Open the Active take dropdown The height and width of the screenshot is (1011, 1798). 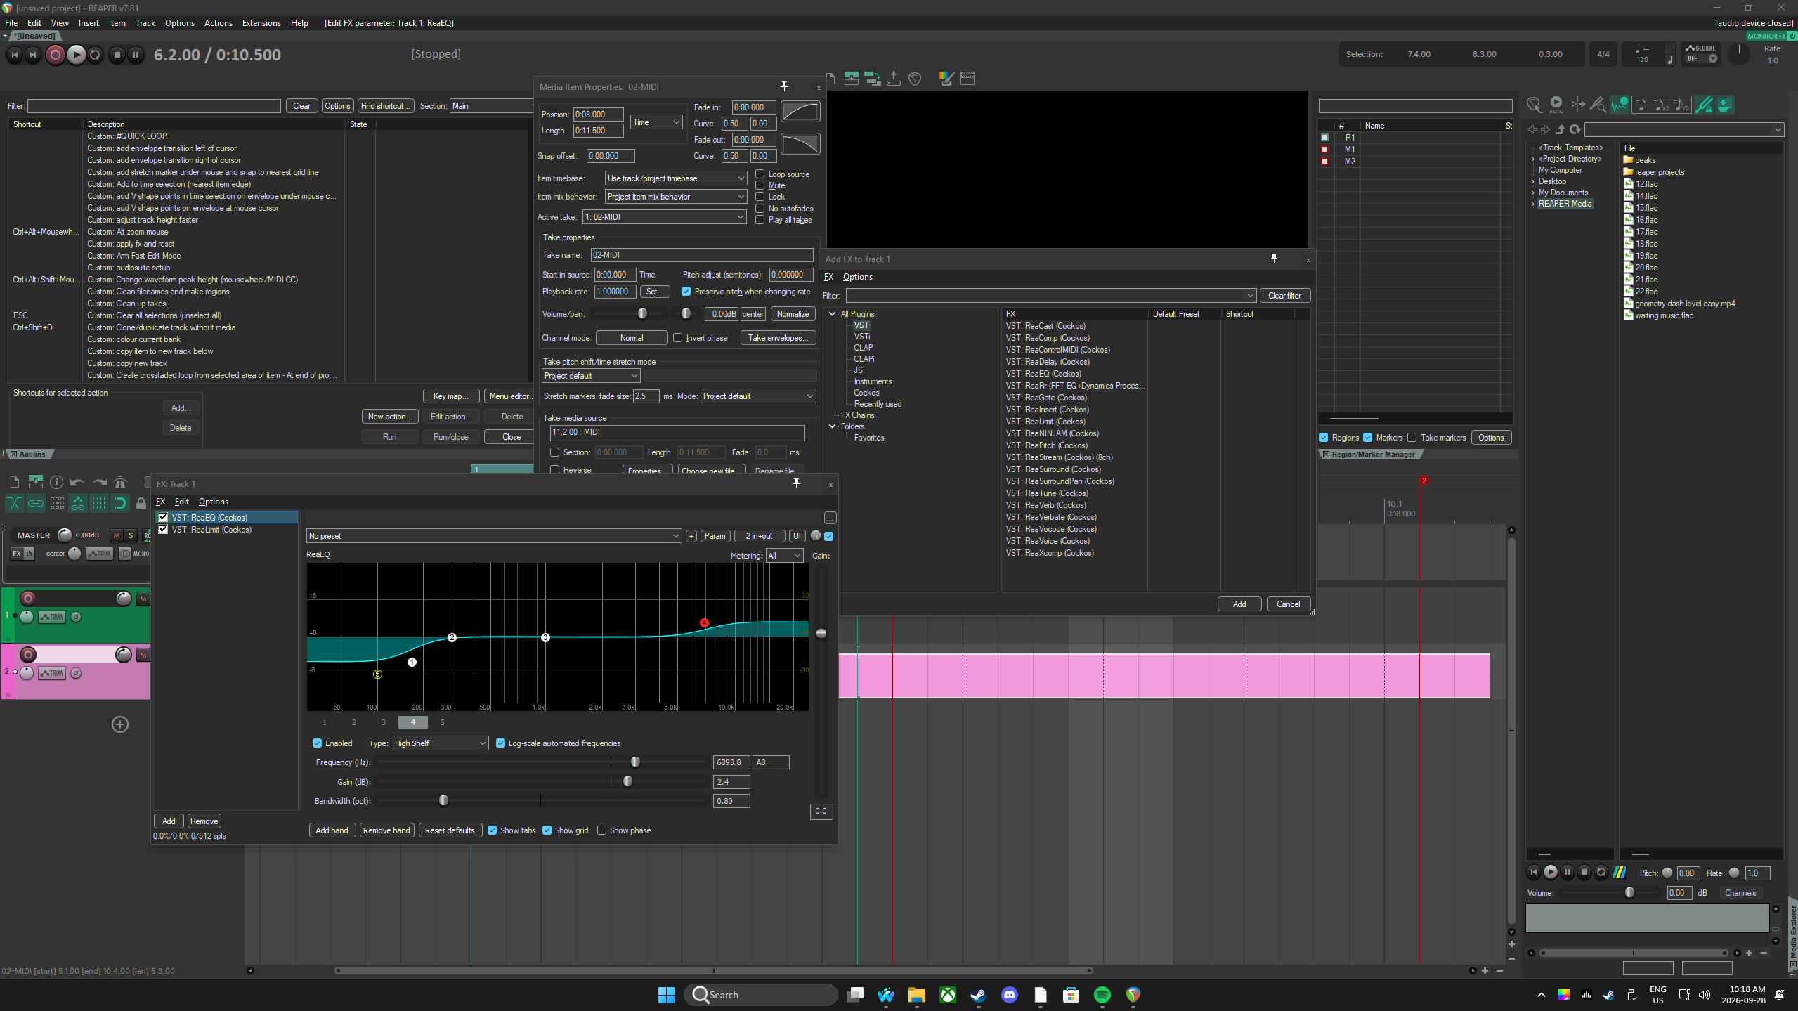[665, 217]
